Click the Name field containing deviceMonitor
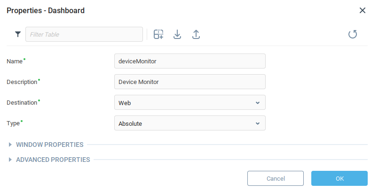This screenshot has width=371, height=191. pyautogui.click(x=189, y=61)
